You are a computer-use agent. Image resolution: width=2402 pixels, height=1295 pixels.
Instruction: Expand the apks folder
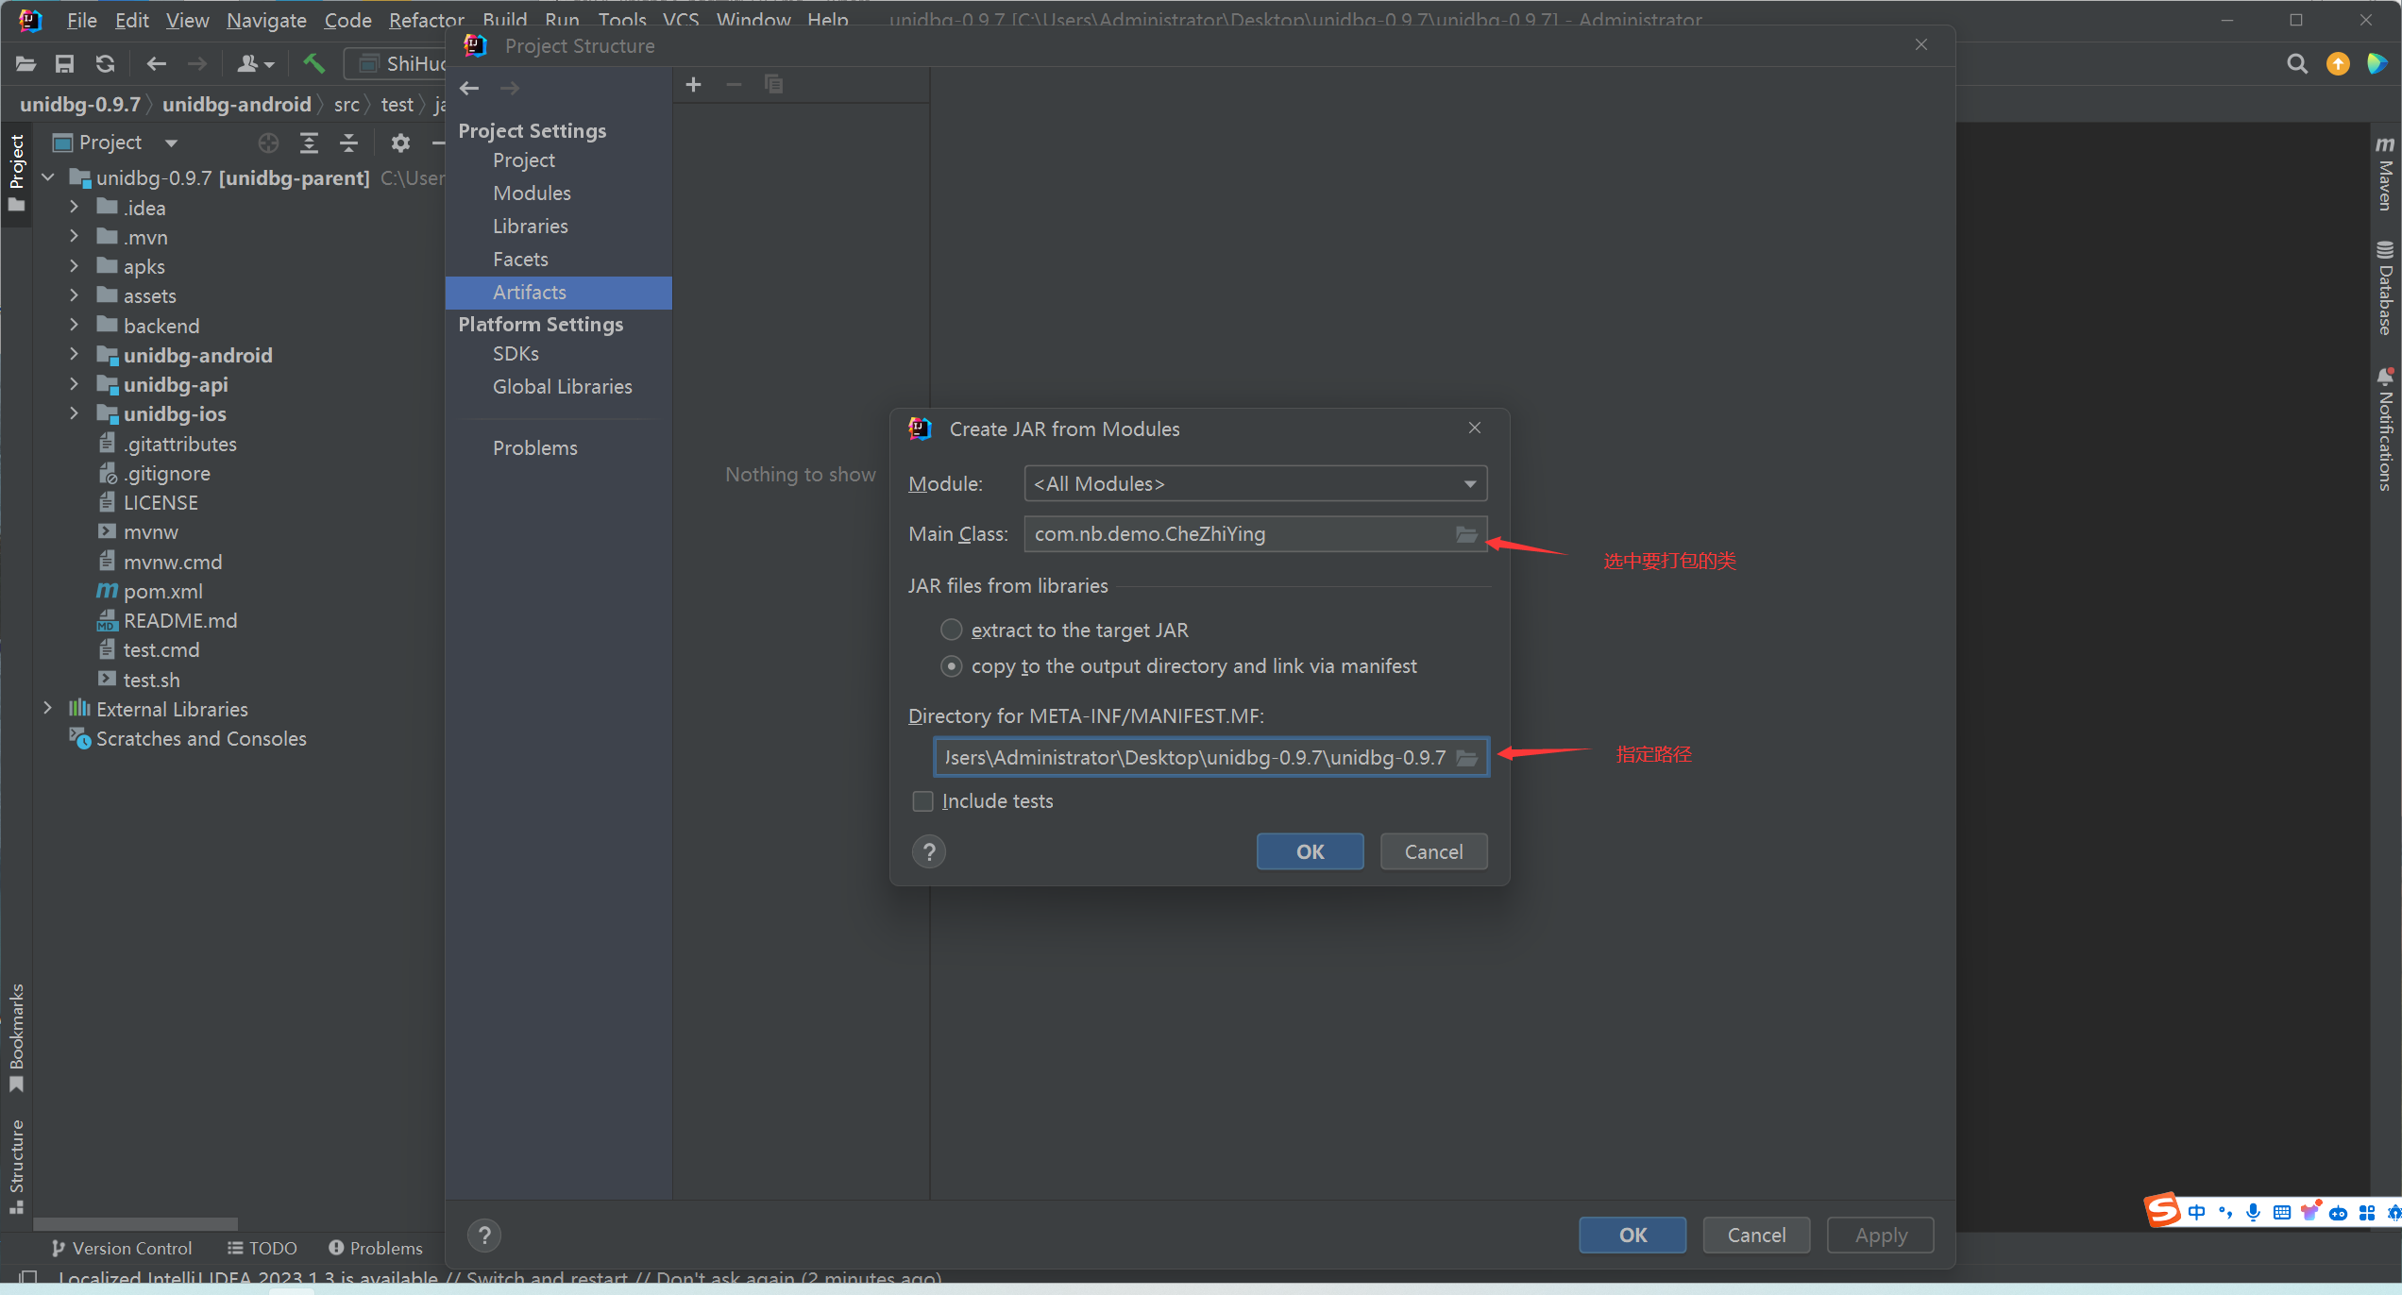(x=74, y=266)
